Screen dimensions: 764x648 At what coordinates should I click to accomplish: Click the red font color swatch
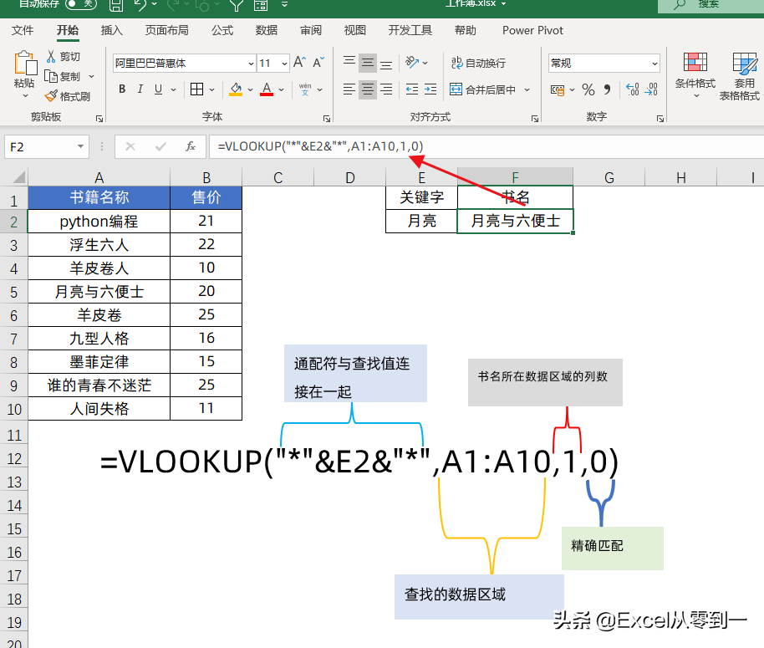(266, 94)
